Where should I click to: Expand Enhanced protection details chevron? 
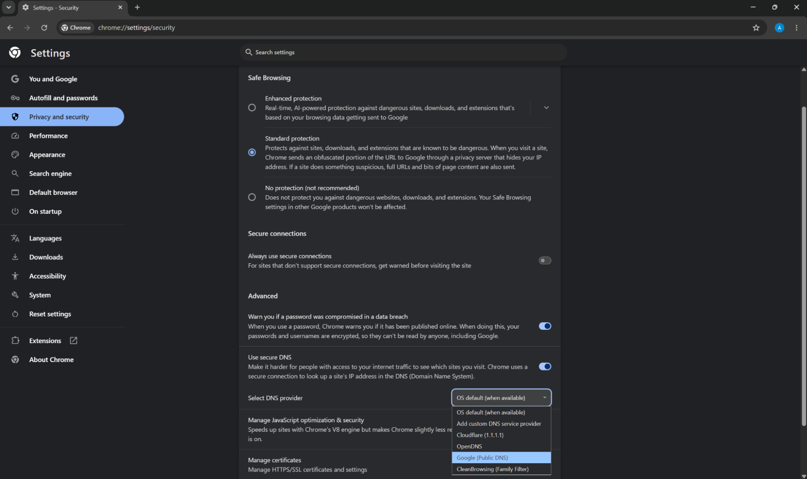546,108
